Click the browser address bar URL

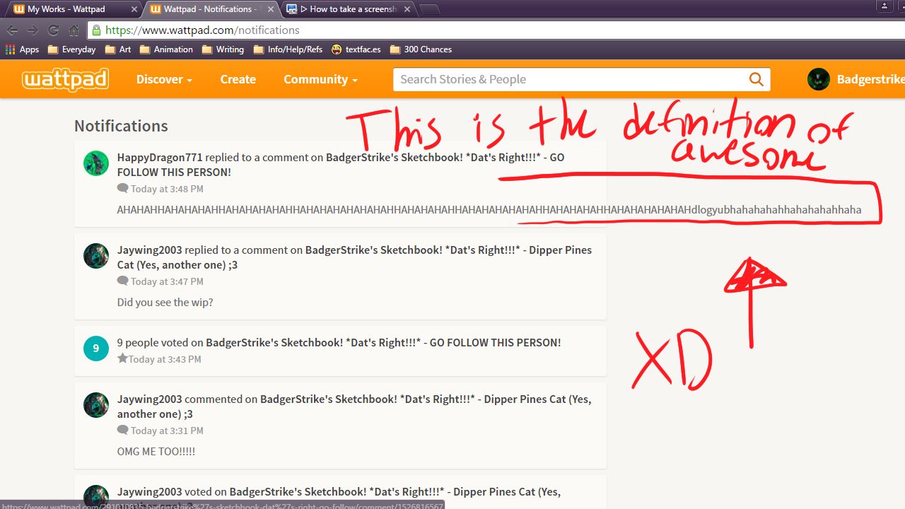coord(203,30)
